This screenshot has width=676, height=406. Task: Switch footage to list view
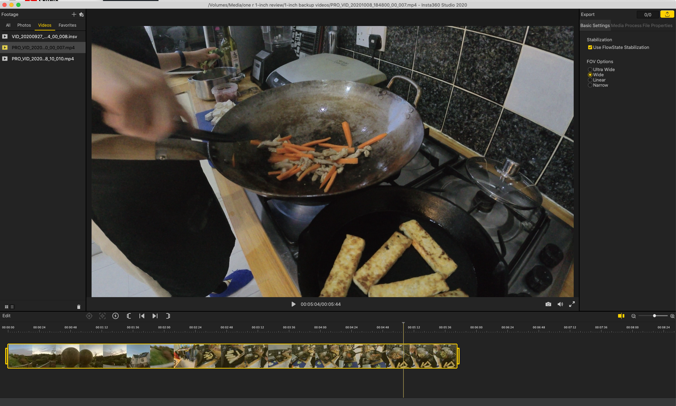(12, 307)
